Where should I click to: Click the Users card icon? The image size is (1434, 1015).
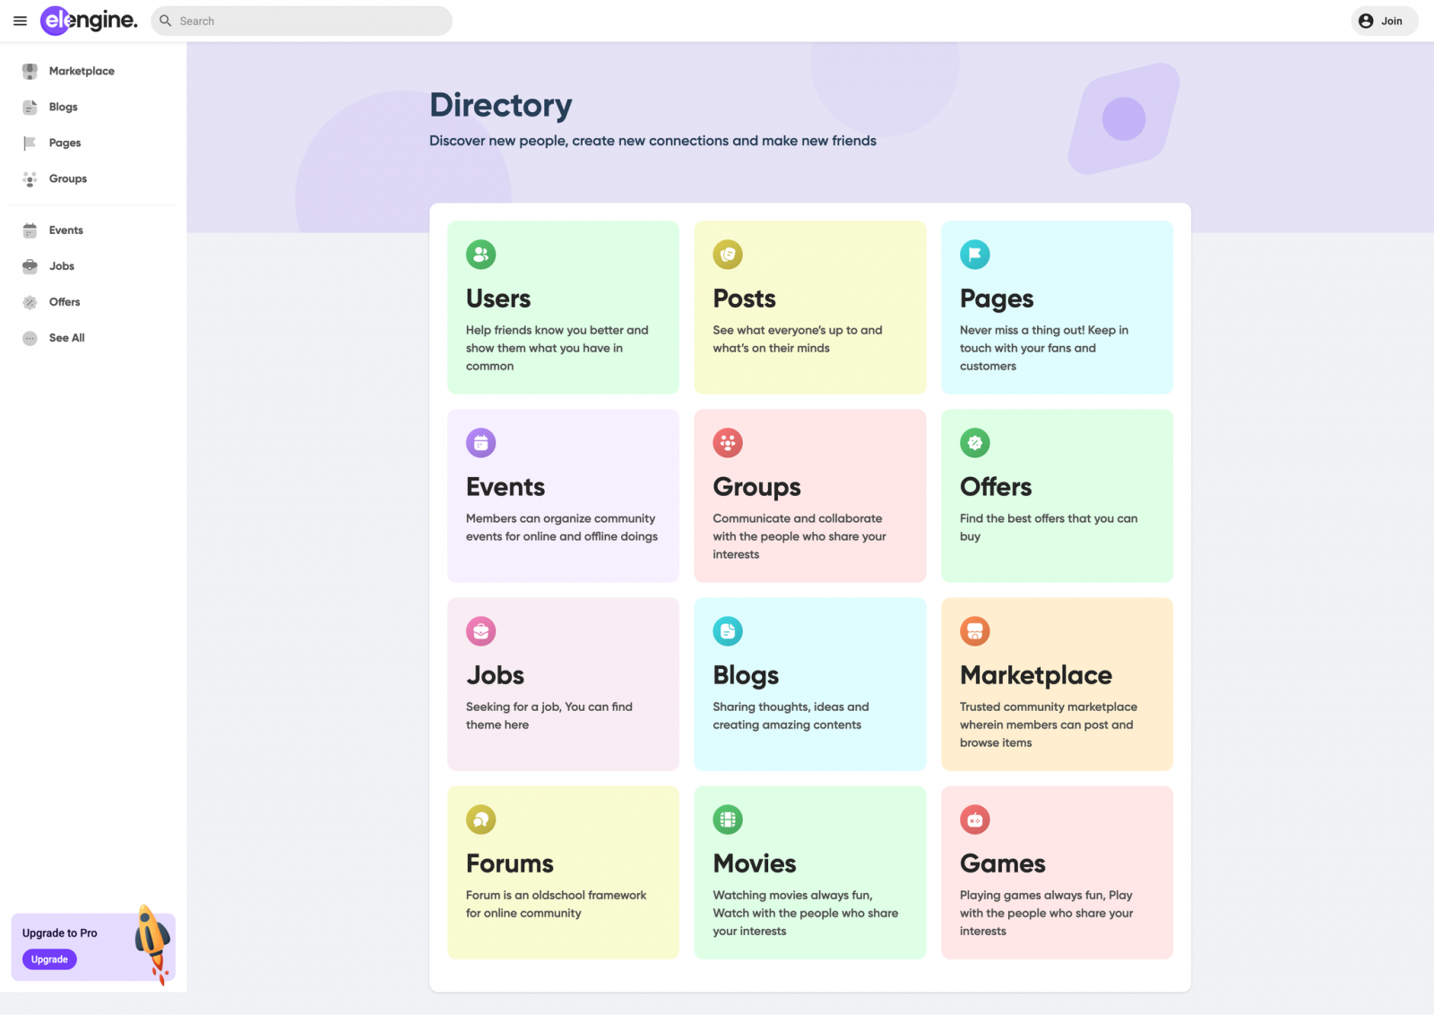pyautogui.click(x=480, y=254)
